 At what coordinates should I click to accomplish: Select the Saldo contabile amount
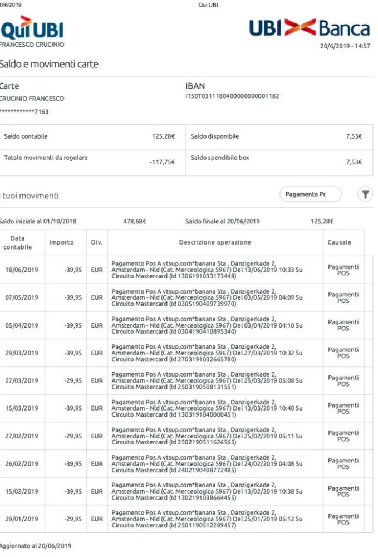tap(163, 136)
